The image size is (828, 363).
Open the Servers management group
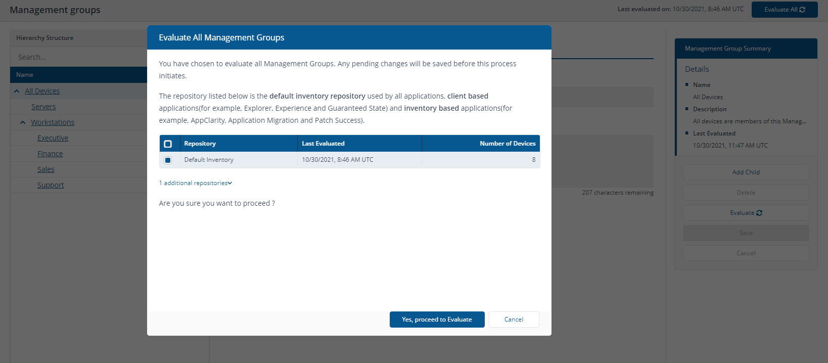(43, 107)
